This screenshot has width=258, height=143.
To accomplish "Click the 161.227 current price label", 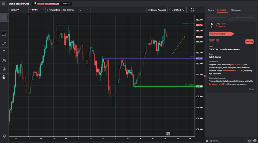I will [x=199, y=37].
